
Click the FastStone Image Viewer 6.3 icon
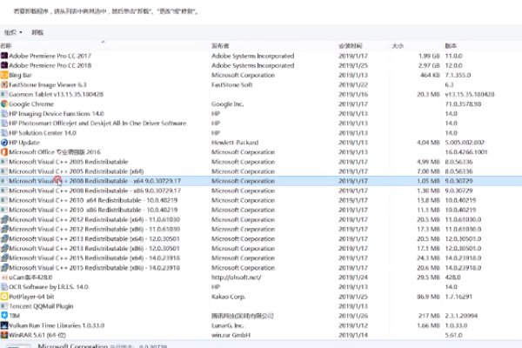(4, 84)
